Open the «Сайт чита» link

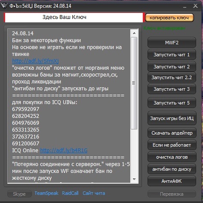[94, 193]
